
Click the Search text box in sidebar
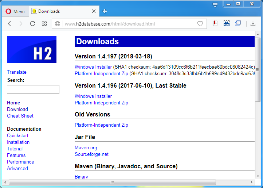(x=33, y=89)
